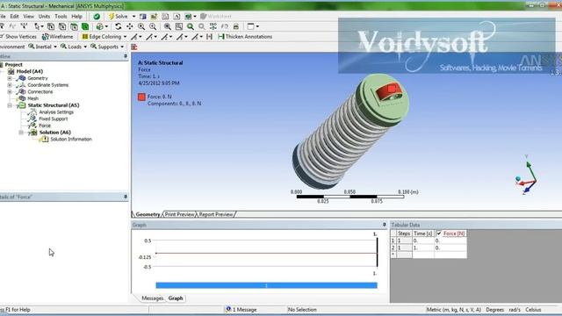Click the green Previous View magnifier
The height and width of the screenshot is (316, 562).
pos(191,26)
